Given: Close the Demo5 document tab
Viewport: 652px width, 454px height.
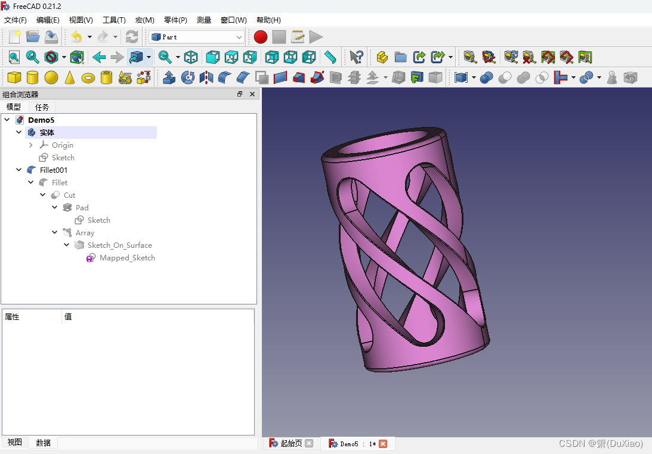Looking at the screenshot, I should pyautogui.click(x=383, y=444).
